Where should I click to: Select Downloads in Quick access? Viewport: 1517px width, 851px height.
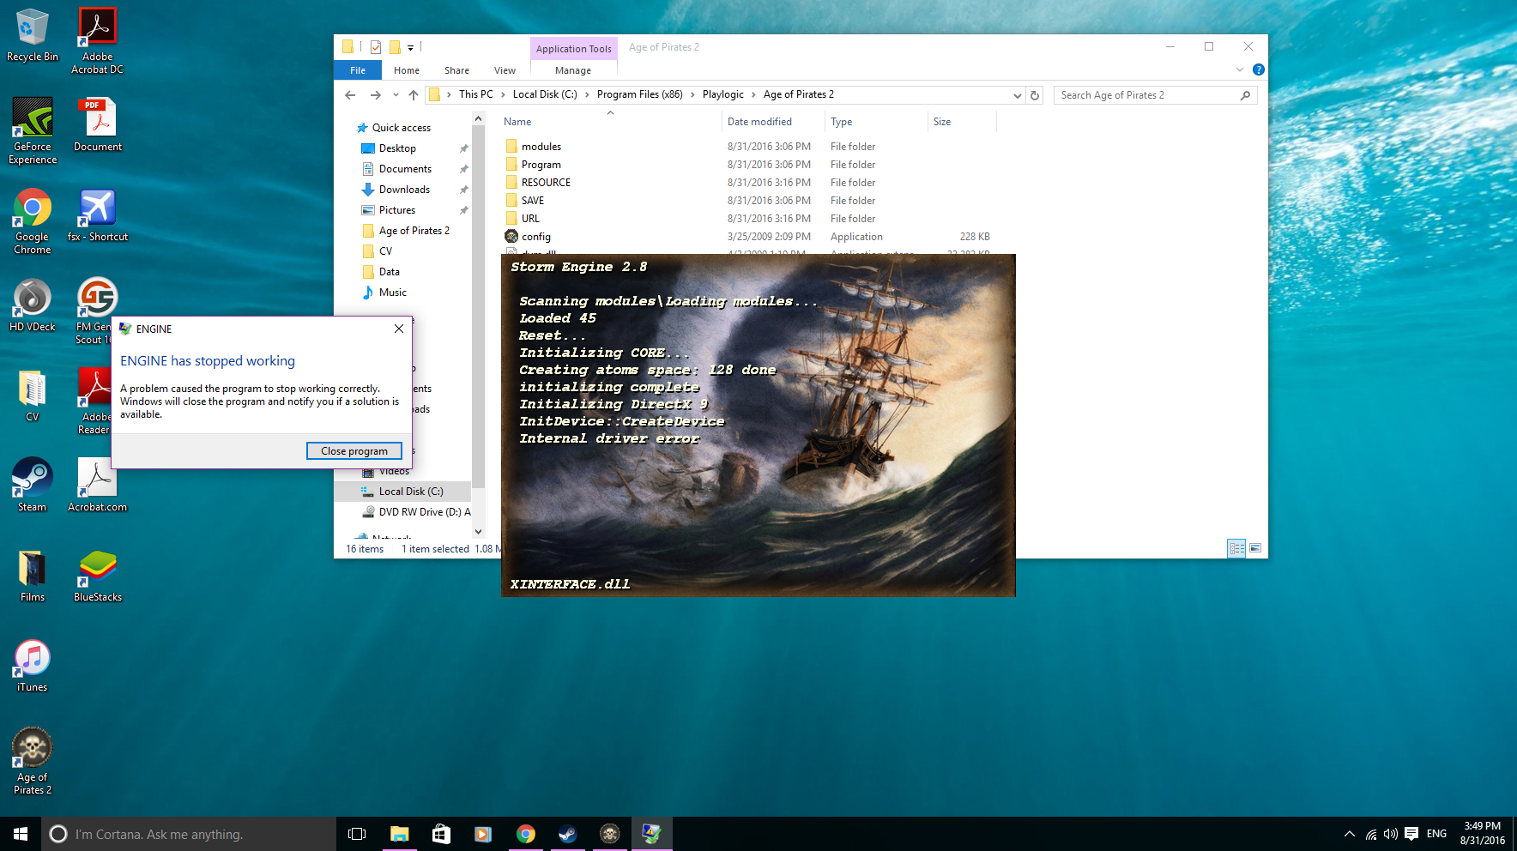[404, 190]
